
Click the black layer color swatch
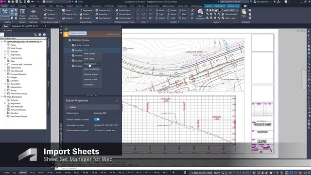220,10
